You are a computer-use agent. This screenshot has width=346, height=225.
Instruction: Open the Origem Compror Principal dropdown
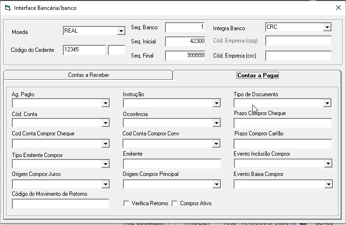[x=216, y=184]
